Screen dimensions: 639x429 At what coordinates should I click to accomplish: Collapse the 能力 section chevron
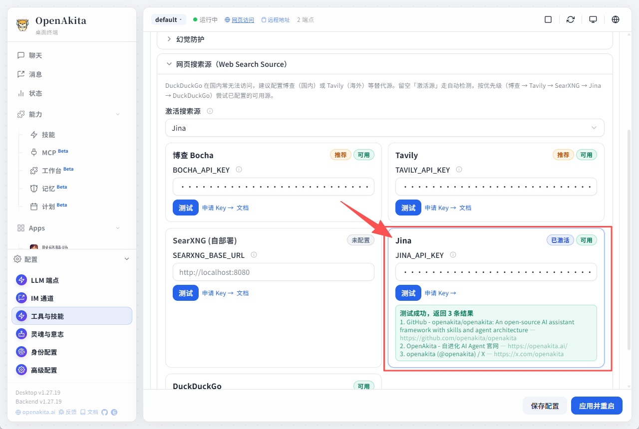click(118, 114)
